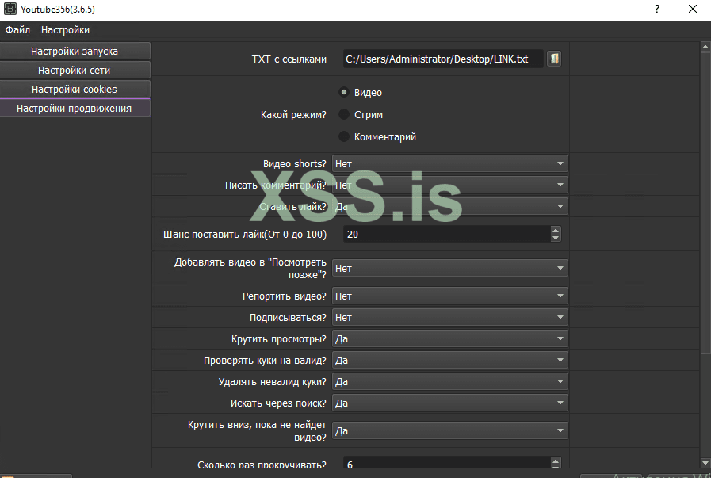Click the help question mark button
This screenshot has width=711, height=478.
click(x=656, y=9)
